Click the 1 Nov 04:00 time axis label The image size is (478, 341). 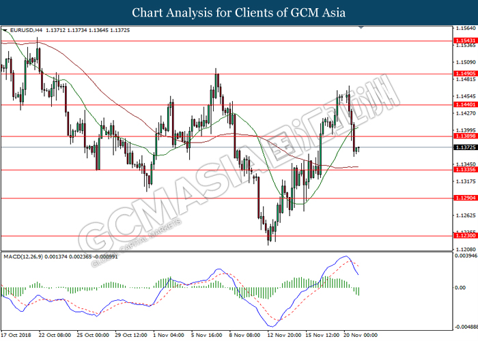tap(169, 336)
